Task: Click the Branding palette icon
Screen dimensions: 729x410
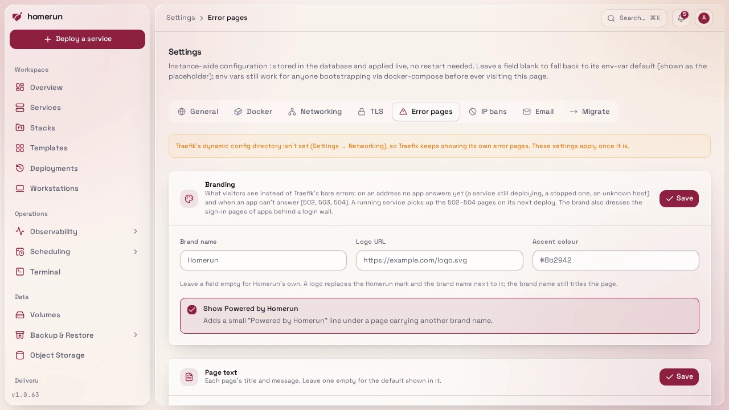Action: 189,199
